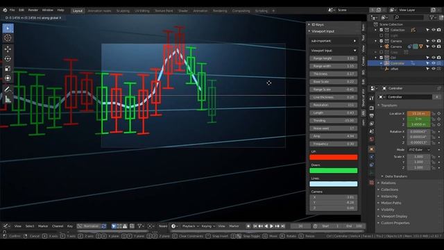444x250 pixels.
Task: Click the Blender logo icon
Action: 5,10
